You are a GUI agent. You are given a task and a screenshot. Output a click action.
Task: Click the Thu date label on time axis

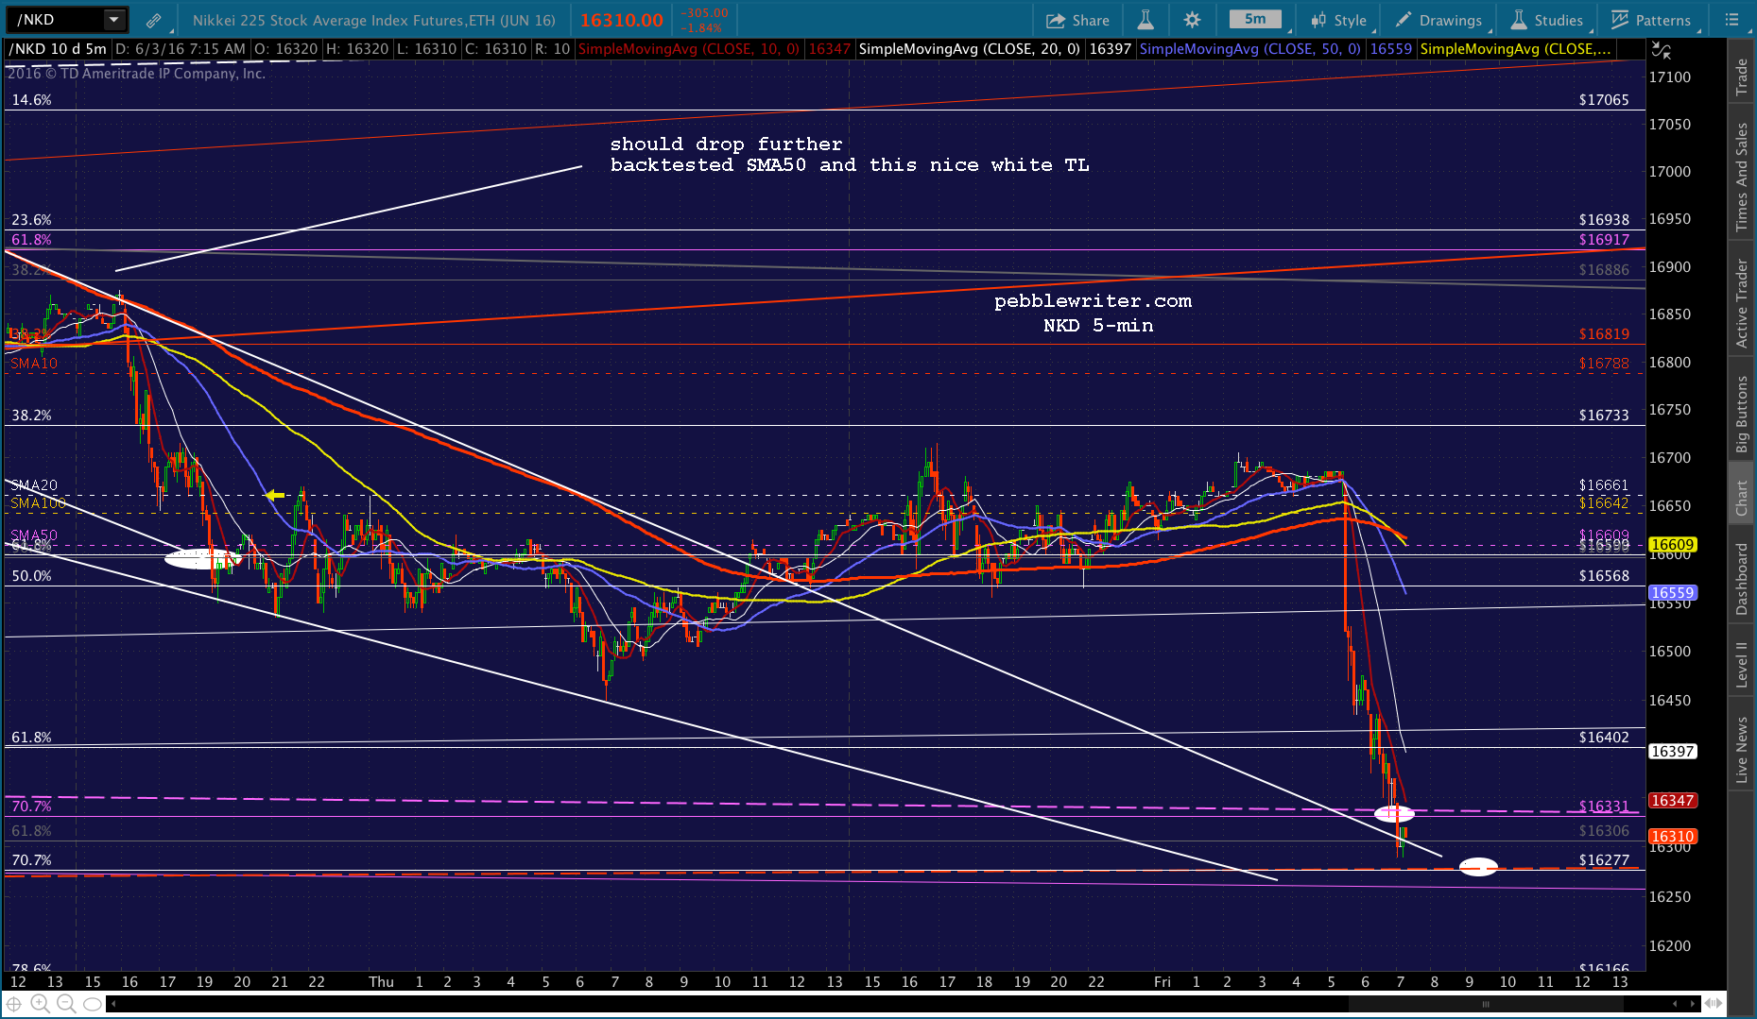pos(381,982)
